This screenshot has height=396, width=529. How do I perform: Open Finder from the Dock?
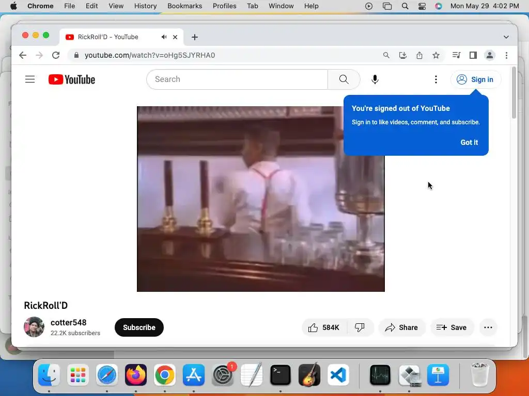click(49, 375)
